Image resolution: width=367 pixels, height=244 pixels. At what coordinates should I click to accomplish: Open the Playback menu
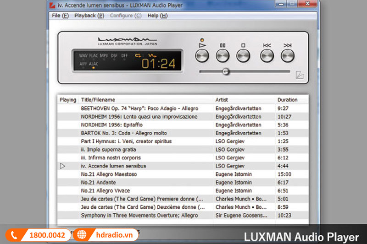pos(89,16)
